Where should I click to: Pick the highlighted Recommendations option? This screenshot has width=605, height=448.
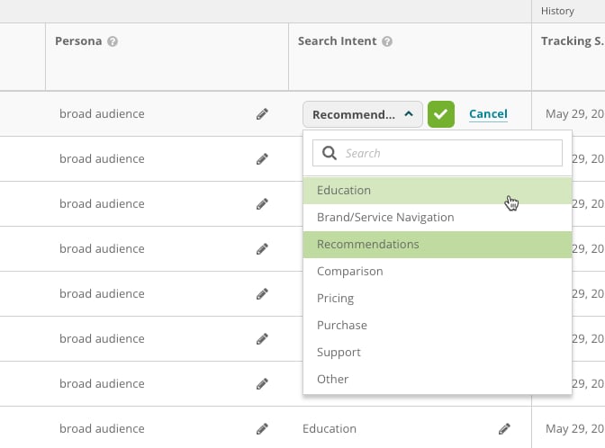pos(438,245)
